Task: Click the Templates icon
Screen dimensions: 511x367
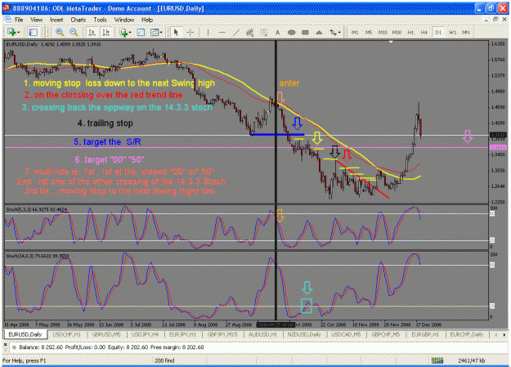Action: [x=155, y=32]
